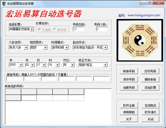Click the sixth 原始号码 input box
Viewport: 166px width, 128px height.
(101, 79)
